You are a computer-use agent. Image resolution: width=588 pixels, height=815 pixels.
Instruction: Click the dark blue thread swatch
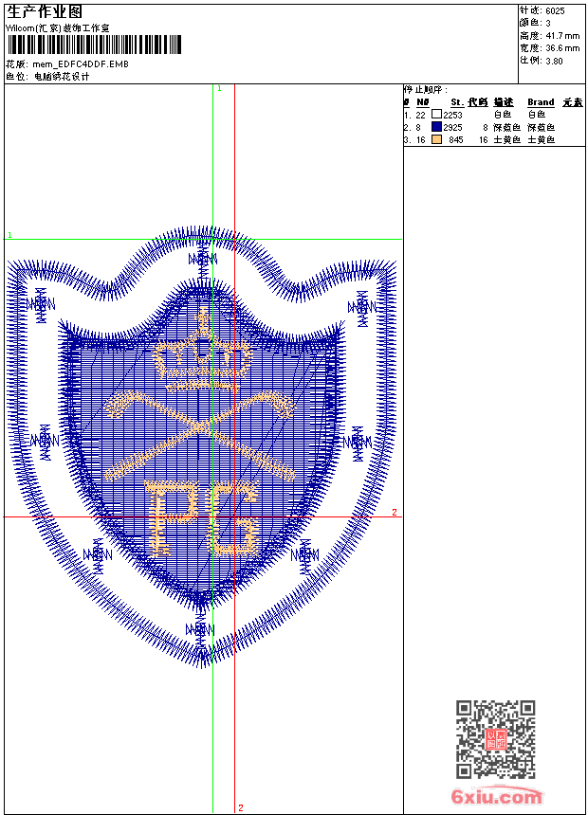pyautogui.click(x=436, y=126)
